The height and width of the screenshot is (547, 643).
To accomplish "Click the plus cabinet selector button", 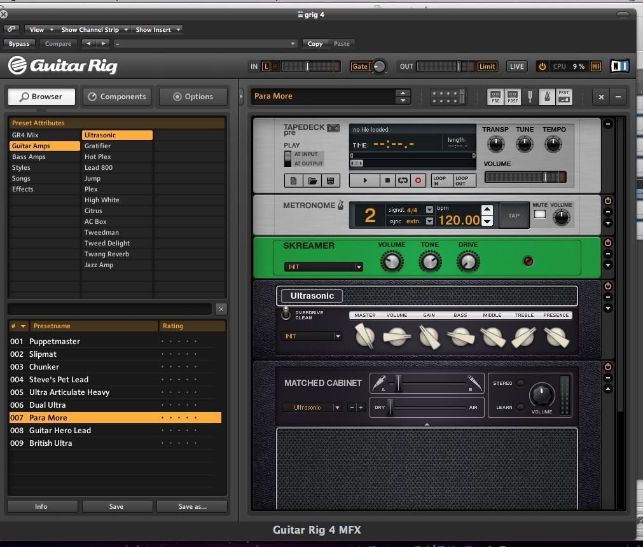I will pyautogui.click(x=361, y=407).
